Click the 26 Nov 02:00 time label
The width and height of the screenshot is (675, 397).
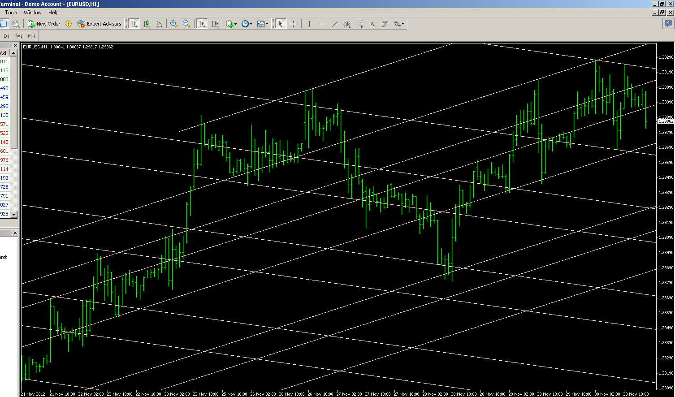point(263,394)
